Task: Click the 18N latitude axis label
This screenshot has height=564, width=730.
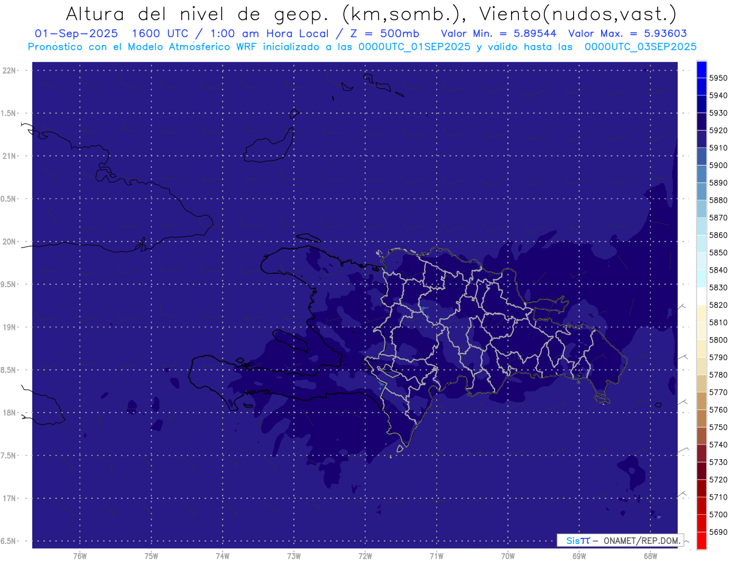Action: click(x=10, y=413)
